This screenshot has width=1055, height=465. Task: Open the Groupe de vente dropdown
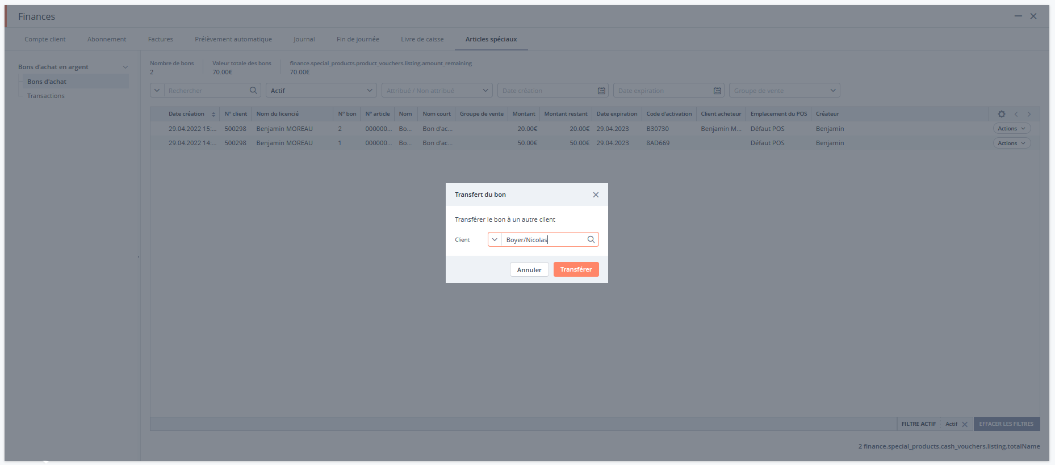(784, 90)
